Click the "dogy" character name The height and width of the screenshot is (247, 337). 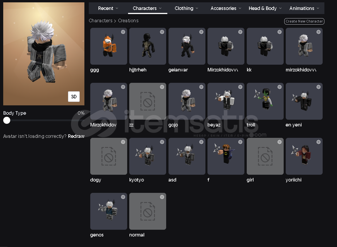tap(96, 180)
